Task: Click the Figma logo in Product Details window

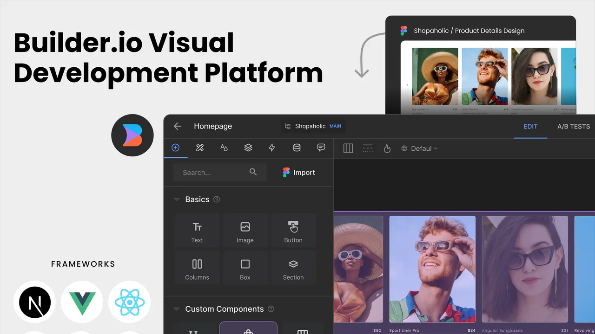Action: (403, 31)
